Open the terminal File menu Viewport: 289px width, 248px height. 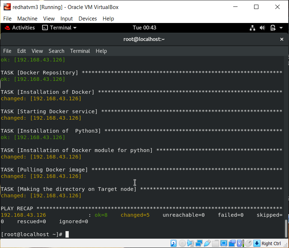pyautogui.click(x=7, y=51)
